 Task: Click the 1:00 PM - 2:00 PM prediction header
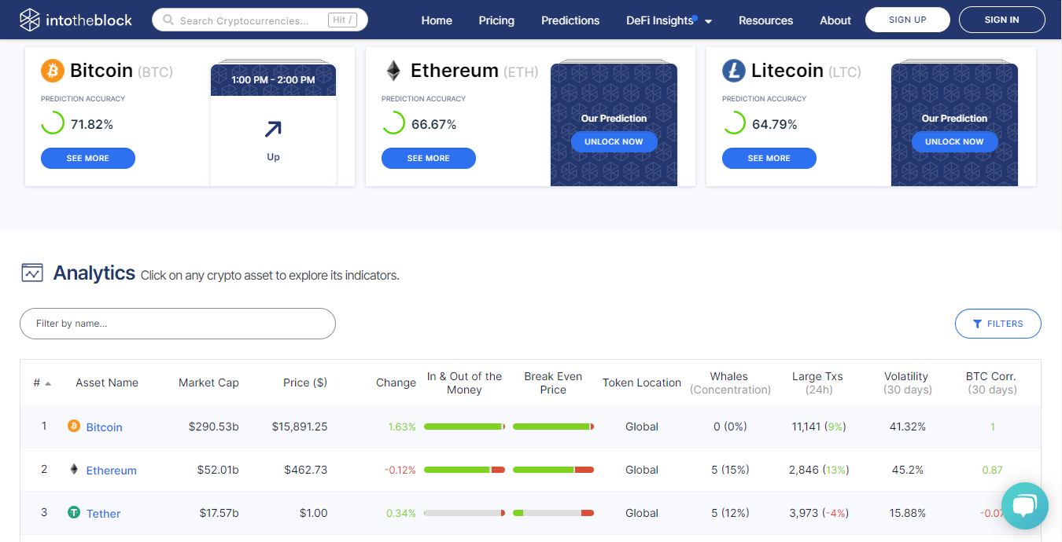[273, 80]
